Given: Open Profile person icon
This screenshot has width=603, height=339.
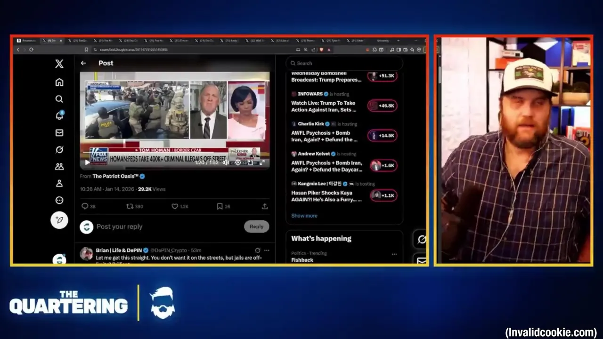Looking at the screenshot, I should (x=59, y=183).
